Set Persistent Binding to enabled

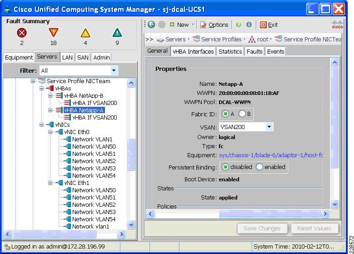[259, 167]
